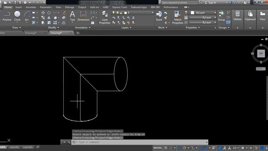This screenshot has height=151, width=268.
Task: Expand the Block panel dropdown
Action: [x=163, y=28]
